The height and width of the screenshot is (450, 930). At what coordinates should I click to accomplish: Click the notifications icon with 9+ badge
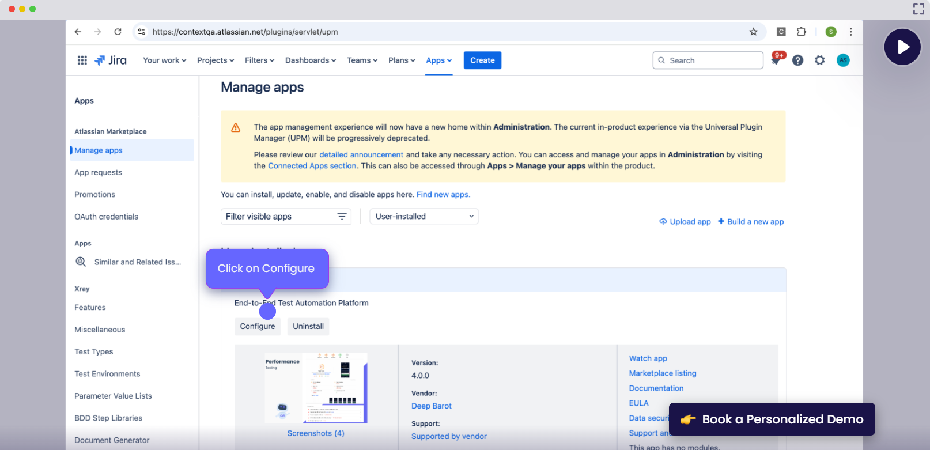pos(776,60)
